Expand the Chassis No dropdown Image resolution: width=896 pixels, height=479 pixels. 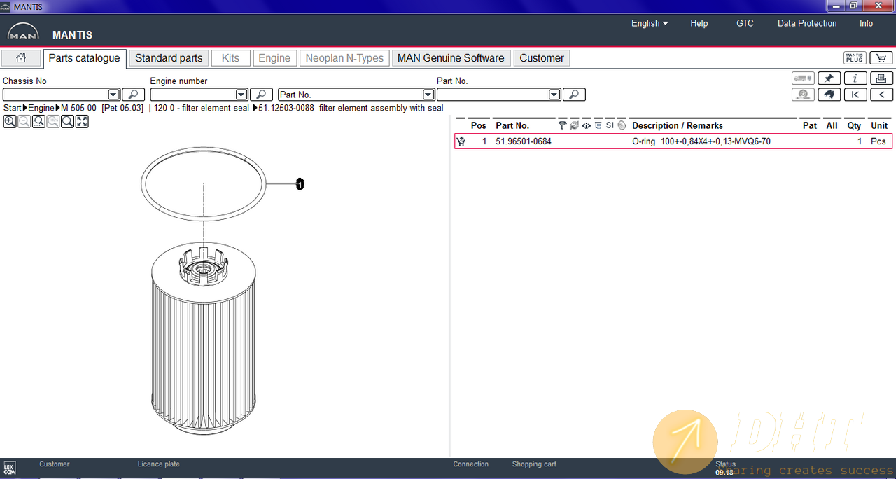(x=113, y=95)
